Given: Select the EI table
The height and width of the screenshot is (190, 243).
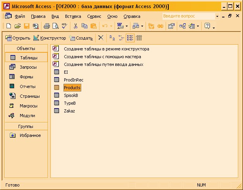Looking at the screenshot, I should point(66,72).
